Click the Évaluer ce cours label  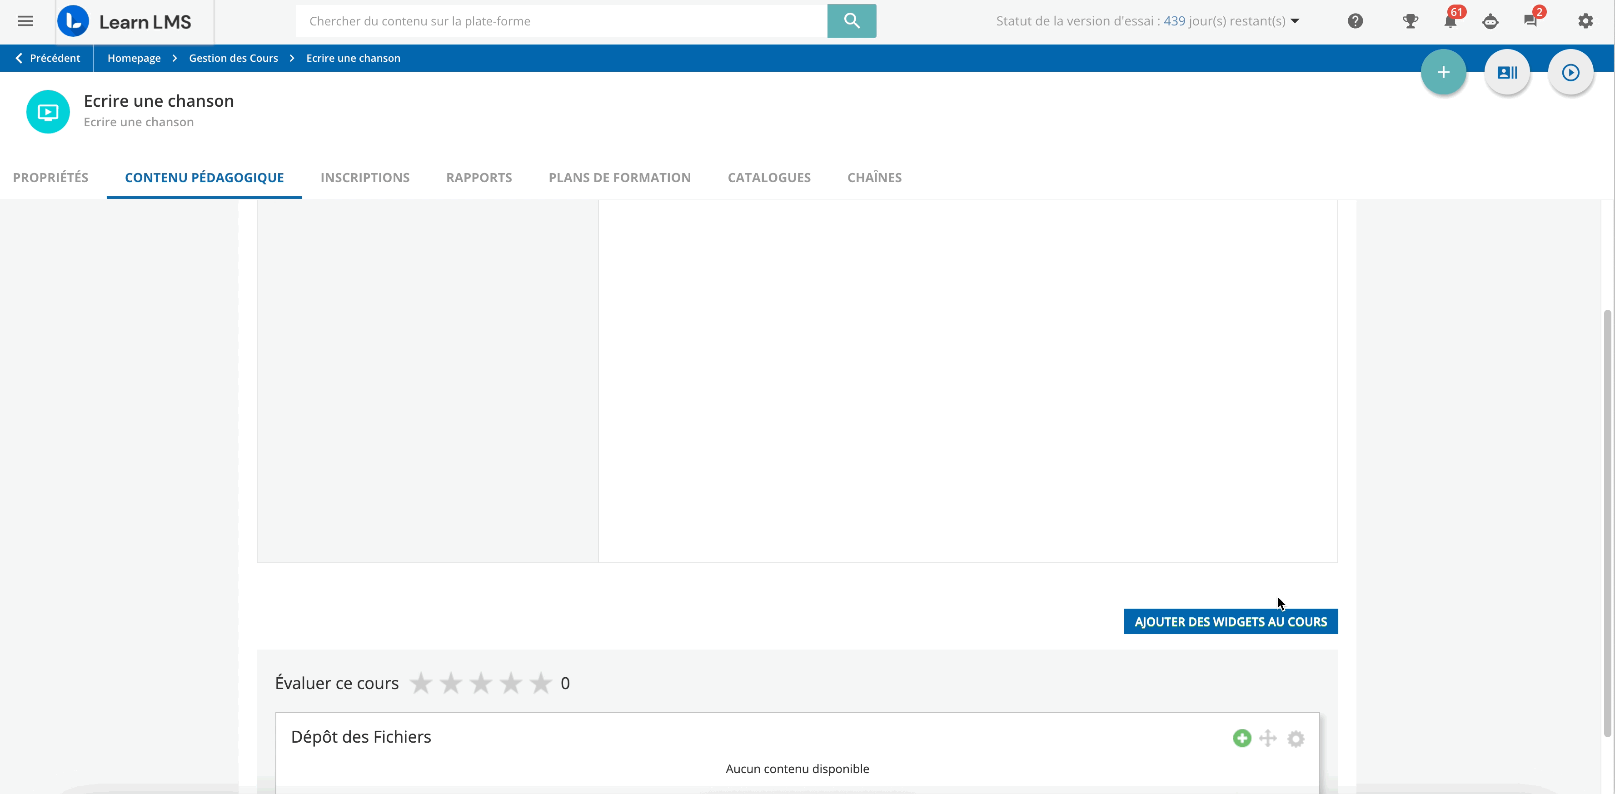[337, 683]
